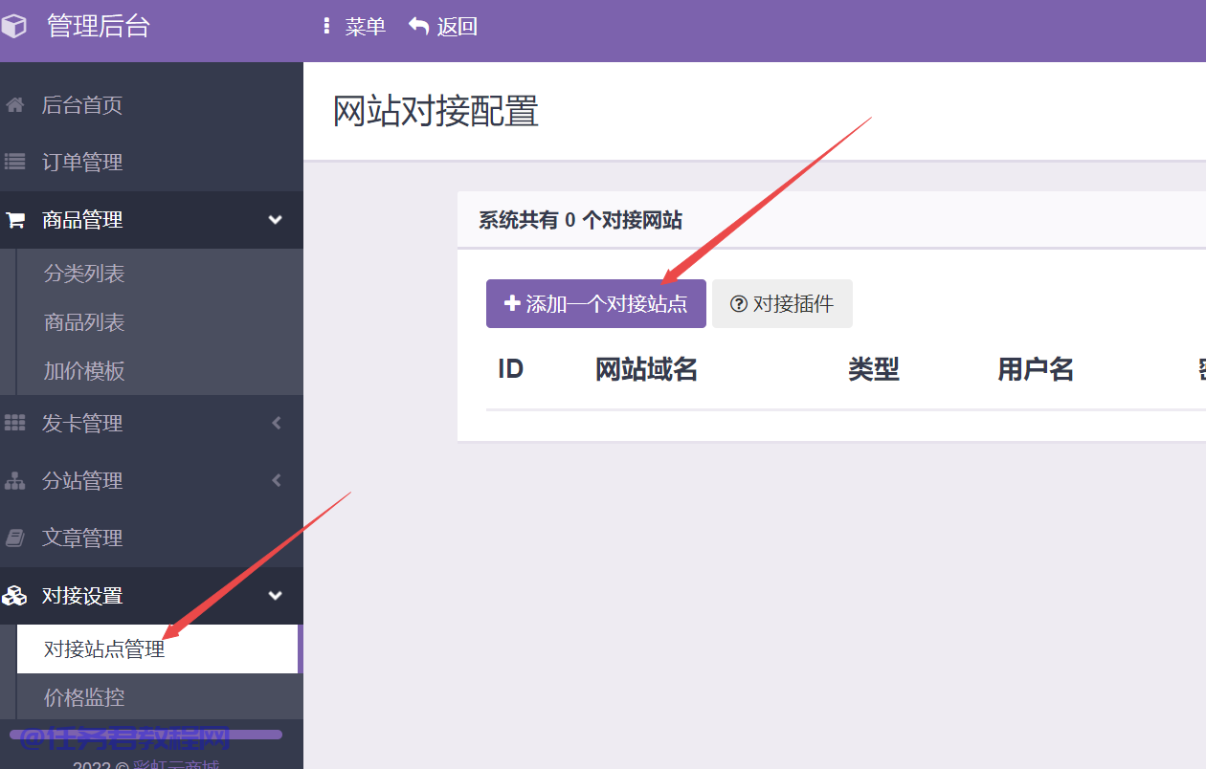Viewport: 1206px width, 769px height.
Task: Click 返回 to go back
Action: [x=443, y=27]
